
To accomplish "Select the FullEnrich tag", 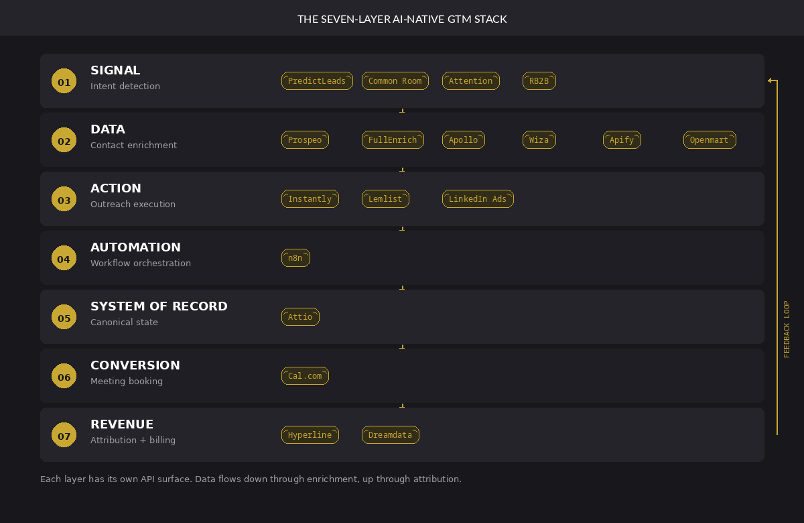I will point(393,140).
